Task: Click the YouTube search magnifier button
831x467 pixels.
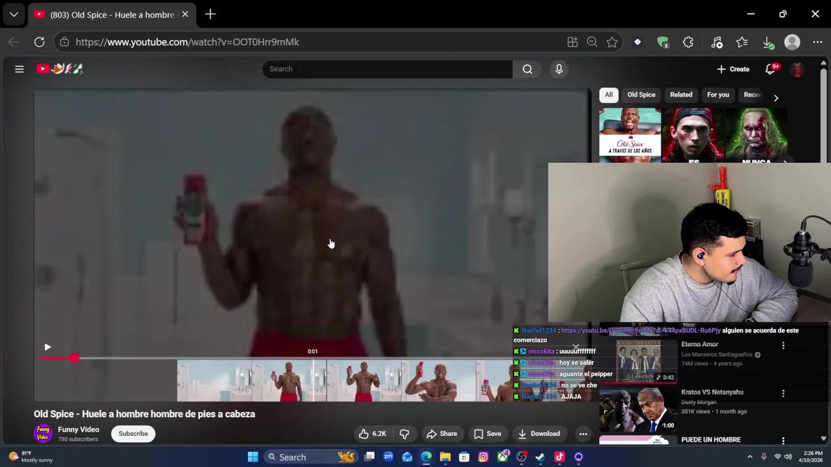Action: 527,69
